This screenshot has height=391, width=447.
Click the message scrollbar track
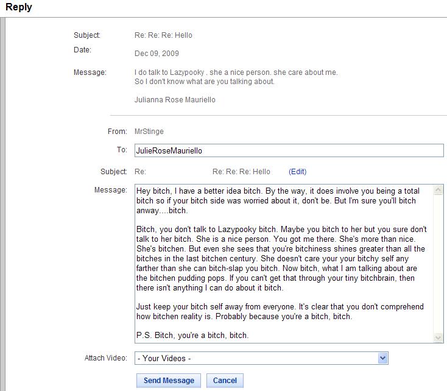(438, 264)
